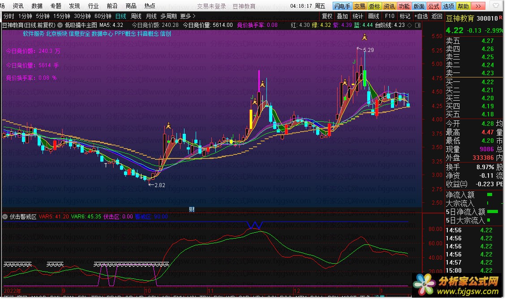The height and width of the screenshot is (299, 506).
Task: Open the 数据 menu
Action: [x=37, y=6]
